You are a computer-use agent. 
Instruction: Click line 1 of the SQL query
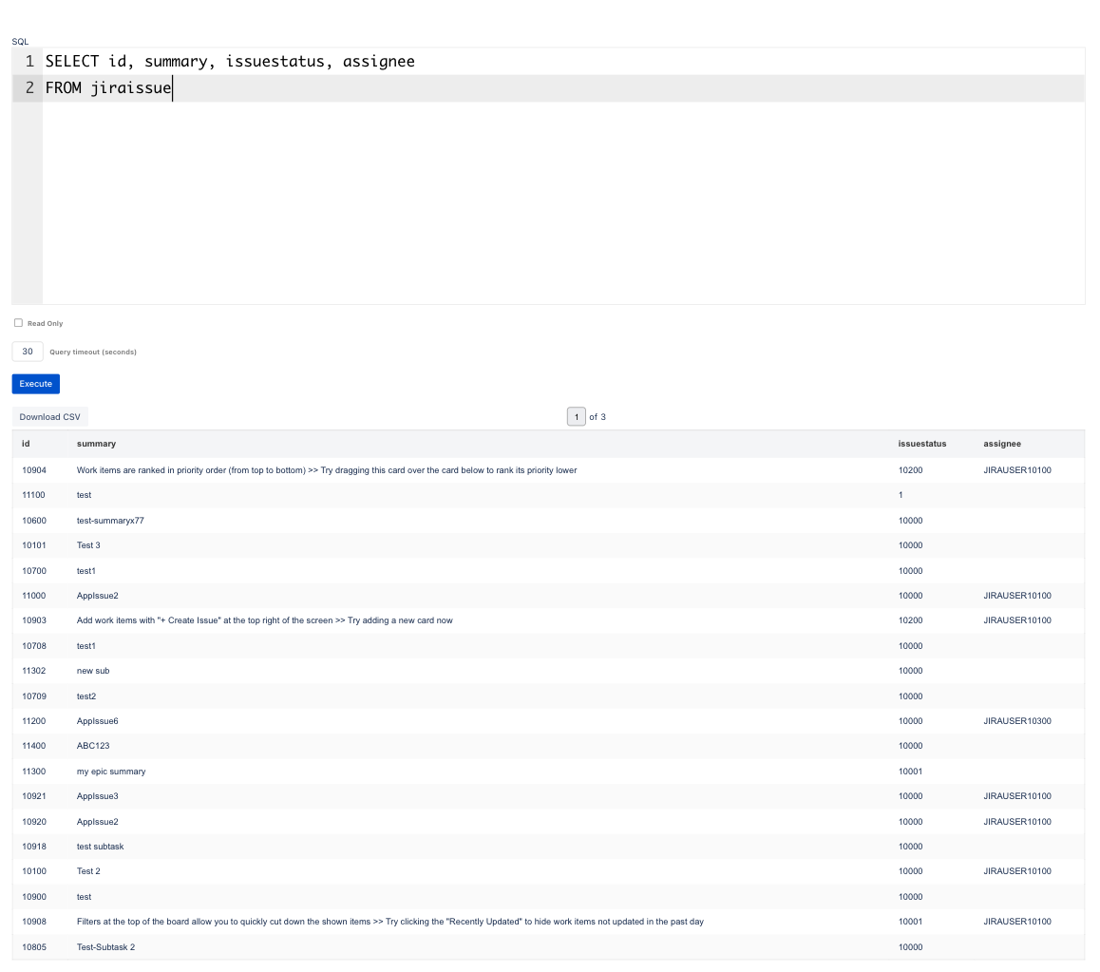230,62
